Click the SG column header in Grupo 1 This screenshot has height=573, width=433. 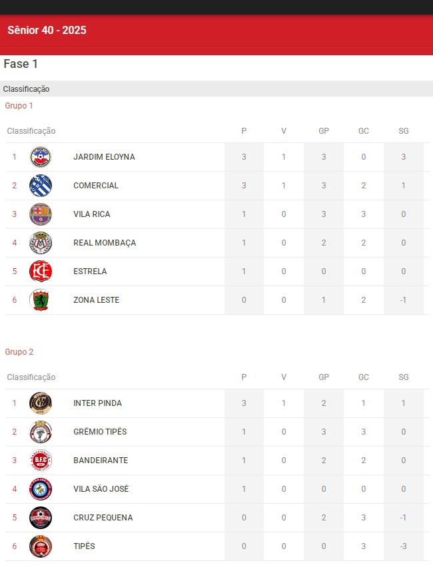(404, 131)
